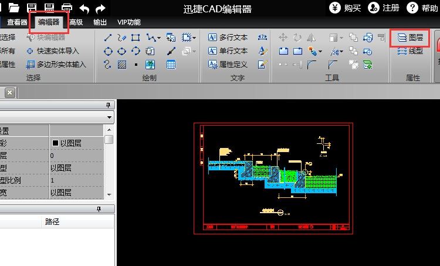
Task: Click the edit text notepad icon
Action: (x=262, y=65)
